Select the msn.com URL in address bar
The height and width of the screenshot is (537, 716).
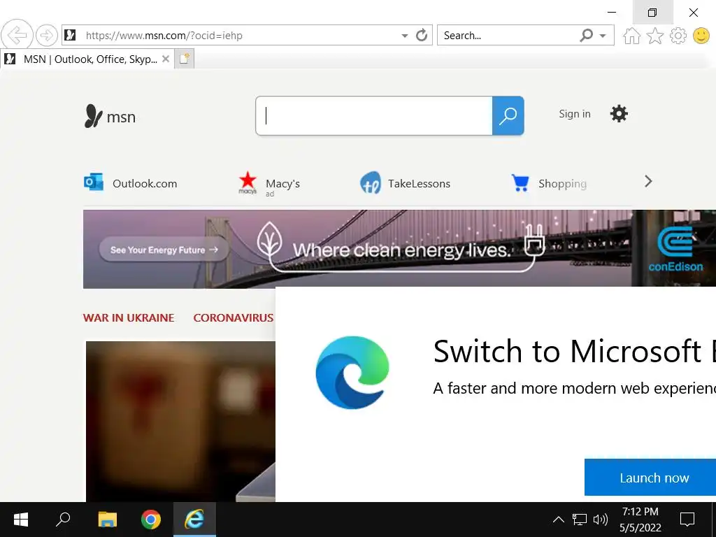pos(164,35)
